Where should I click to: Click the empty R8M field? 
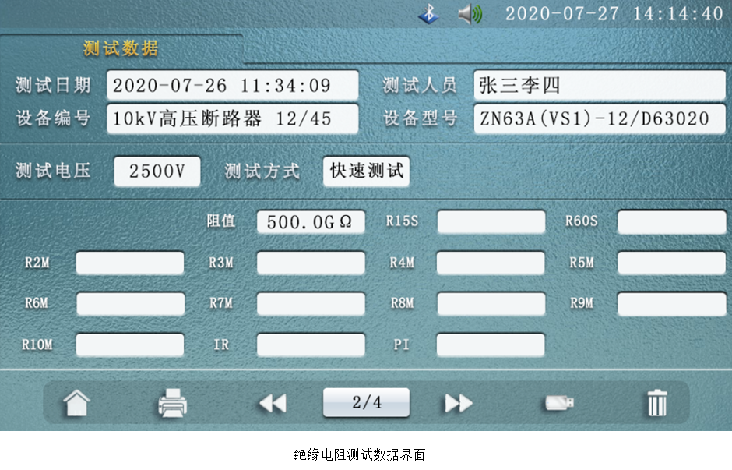(x=491, y=304)
